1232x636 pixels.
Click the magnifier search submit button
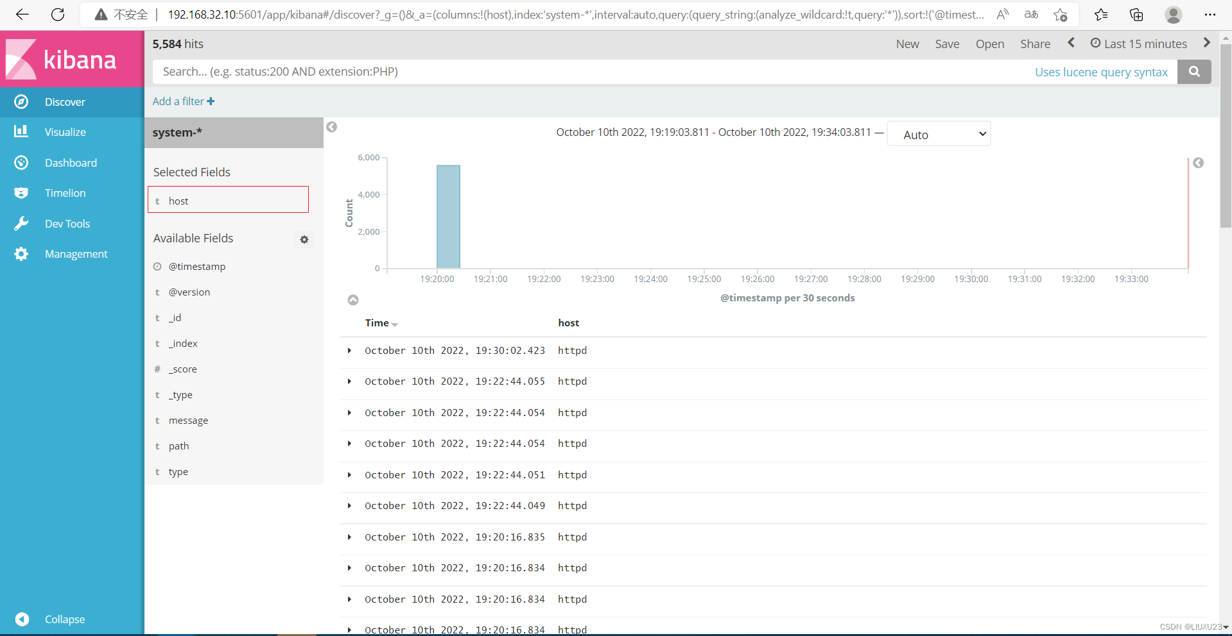[1194, 72]
